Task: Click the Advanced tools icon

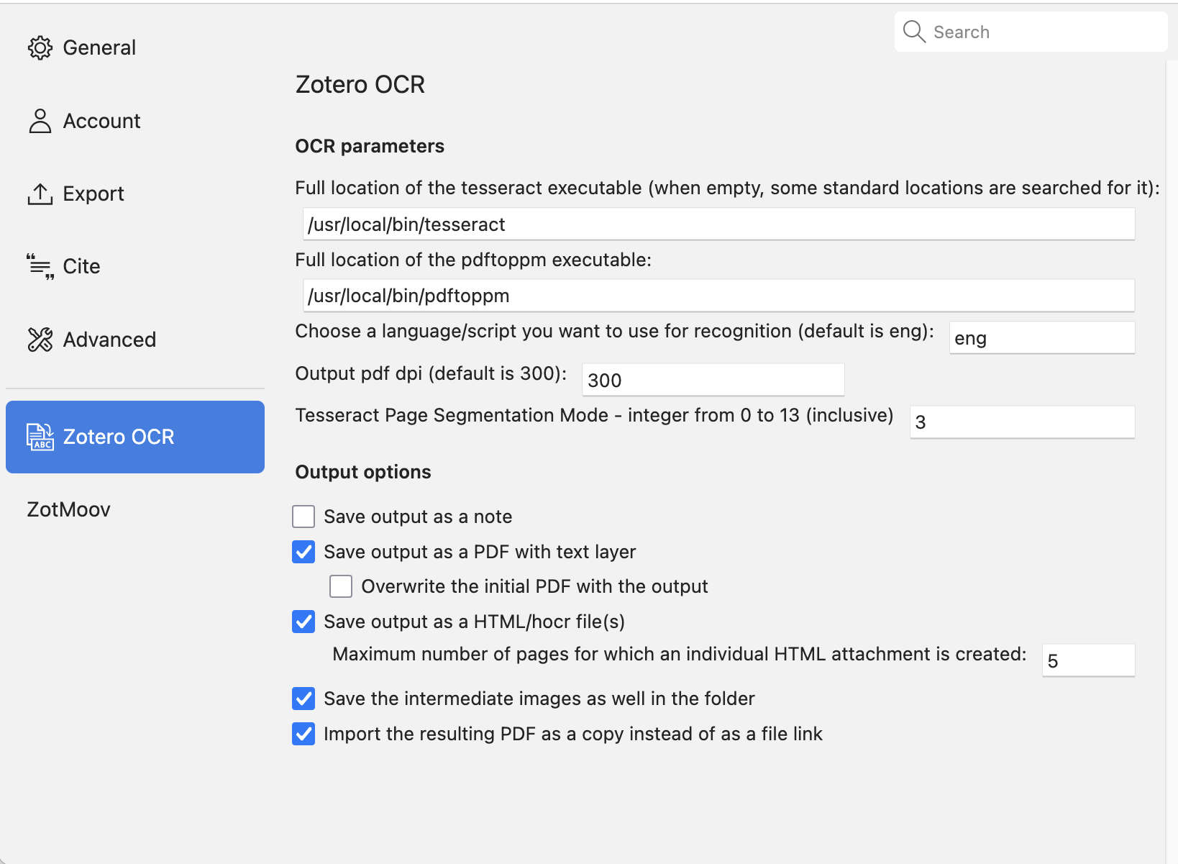Action: (x=40, y=340)
